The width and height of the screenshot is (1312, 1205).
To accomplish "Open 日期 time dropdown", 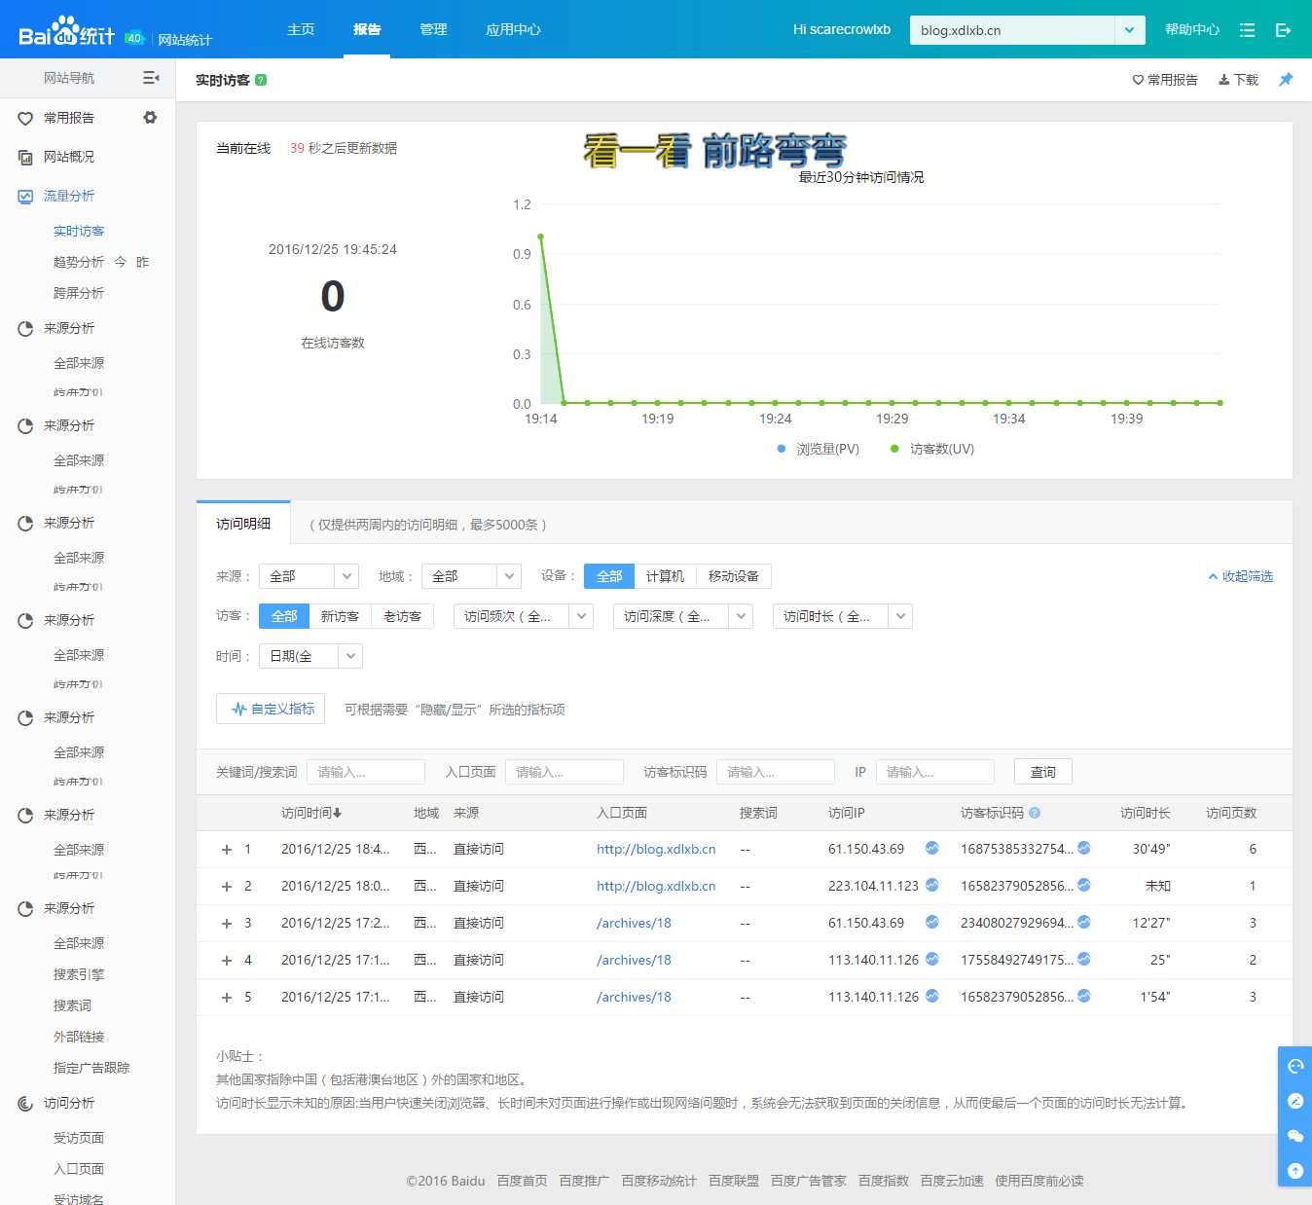I will [x=310, y=656].
